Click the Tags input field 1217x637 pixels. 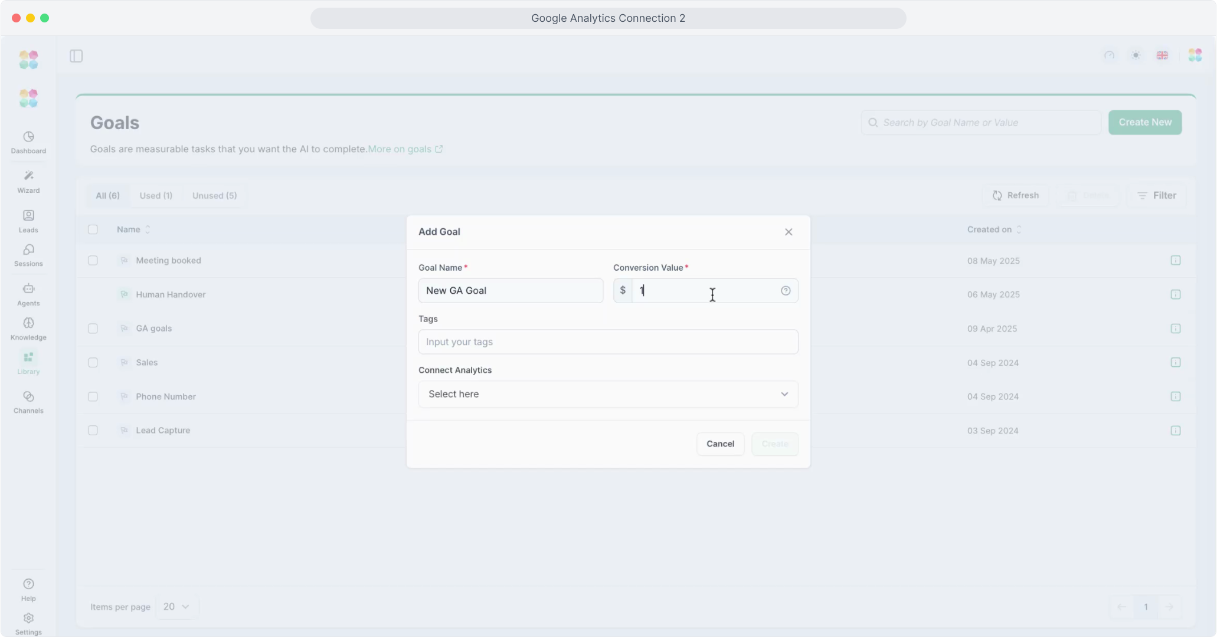click(x=608, y=342)
